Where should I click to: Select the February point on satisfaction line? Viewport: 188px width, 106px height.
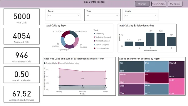(x=82, y=71)
